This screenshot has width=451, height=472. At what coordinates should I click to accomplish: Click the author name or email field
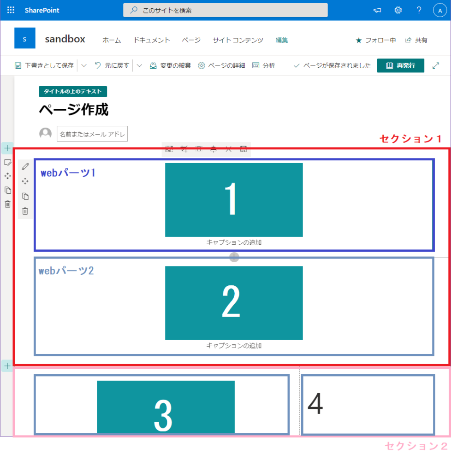(92, 134)
